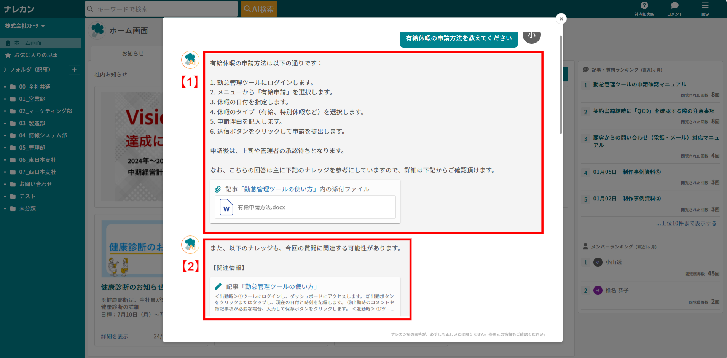Click the AI clover avatar beside the answer
The width and height of the screenshot is (727, 358).
pos(190,60)
